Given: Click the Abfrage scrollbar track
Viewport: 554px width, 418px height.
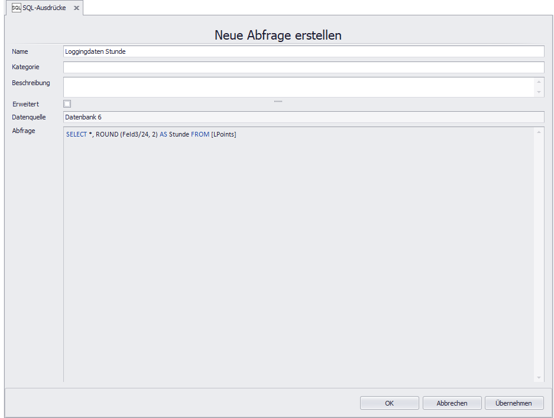Looking at the screenshot, I should [x=538, y=254].
